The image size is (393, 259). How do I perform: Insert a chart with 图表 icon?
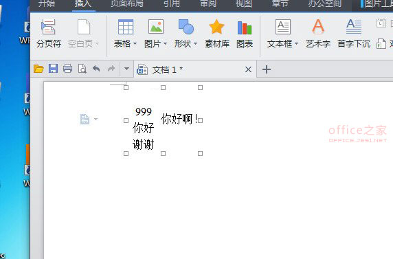pos(245,27)
